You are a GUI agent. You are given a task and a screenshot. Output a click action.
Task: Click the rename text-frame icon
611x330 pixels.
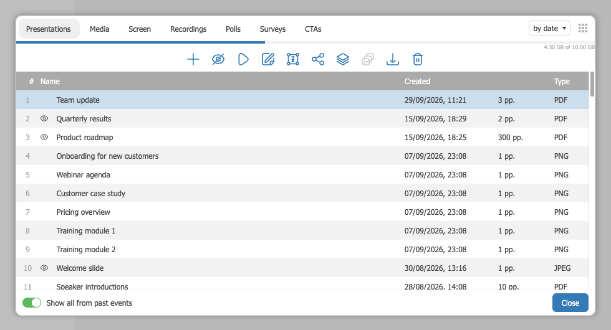293,60
